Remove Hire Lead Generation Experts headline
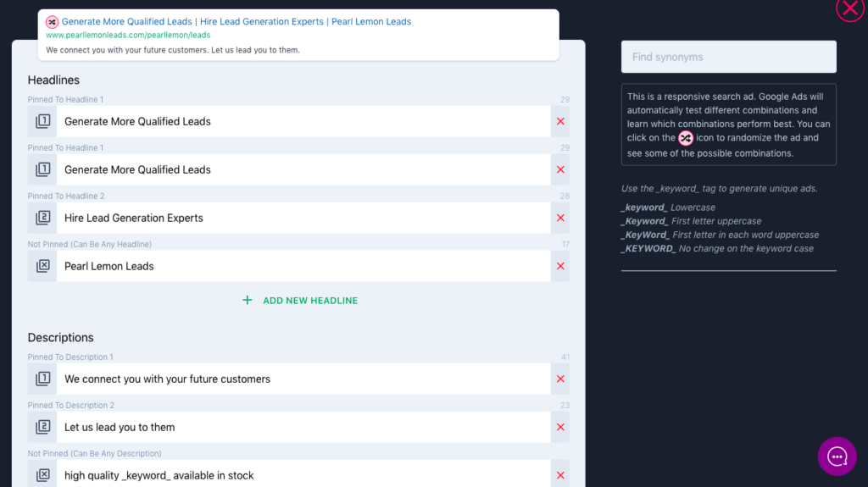 click(x=560, y=218)
